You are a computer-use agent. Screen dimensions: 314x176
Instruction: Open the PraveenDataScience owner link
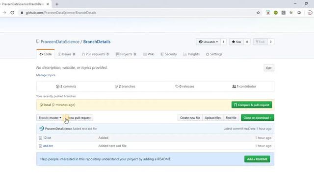pyautogui.click(x=60, y=42)
